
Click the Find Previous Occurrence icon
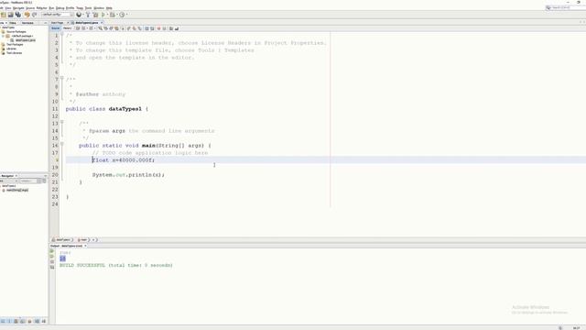105,28
